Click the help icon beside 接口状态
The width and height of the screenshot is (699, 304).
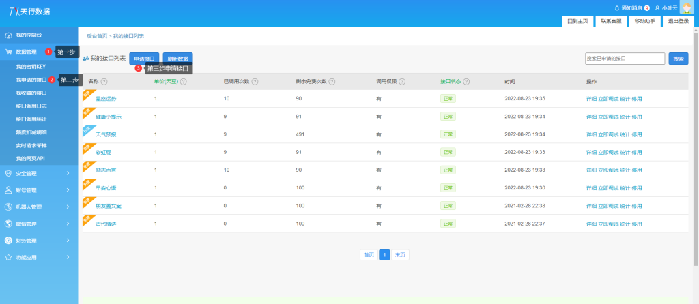pos(467,82)
